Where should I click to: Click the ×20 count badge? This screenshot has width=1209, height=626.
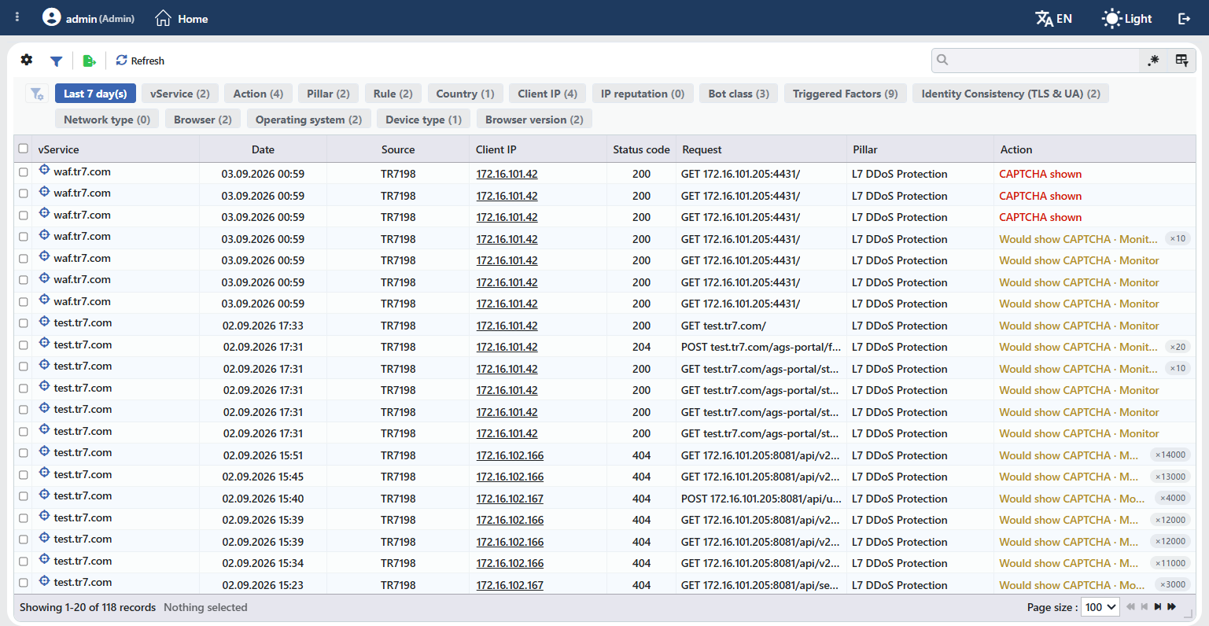1178,347
